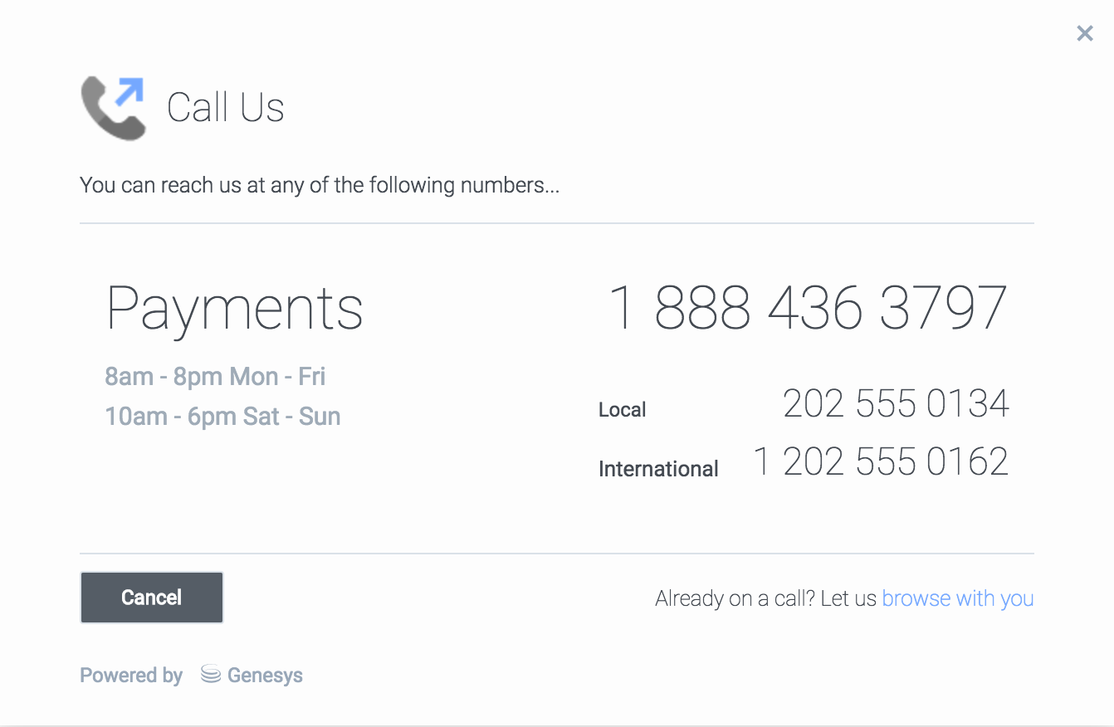Screen dimensions: 1114x727
Task: Click the Genesys wordmark text
Action: tap(265, 676)
